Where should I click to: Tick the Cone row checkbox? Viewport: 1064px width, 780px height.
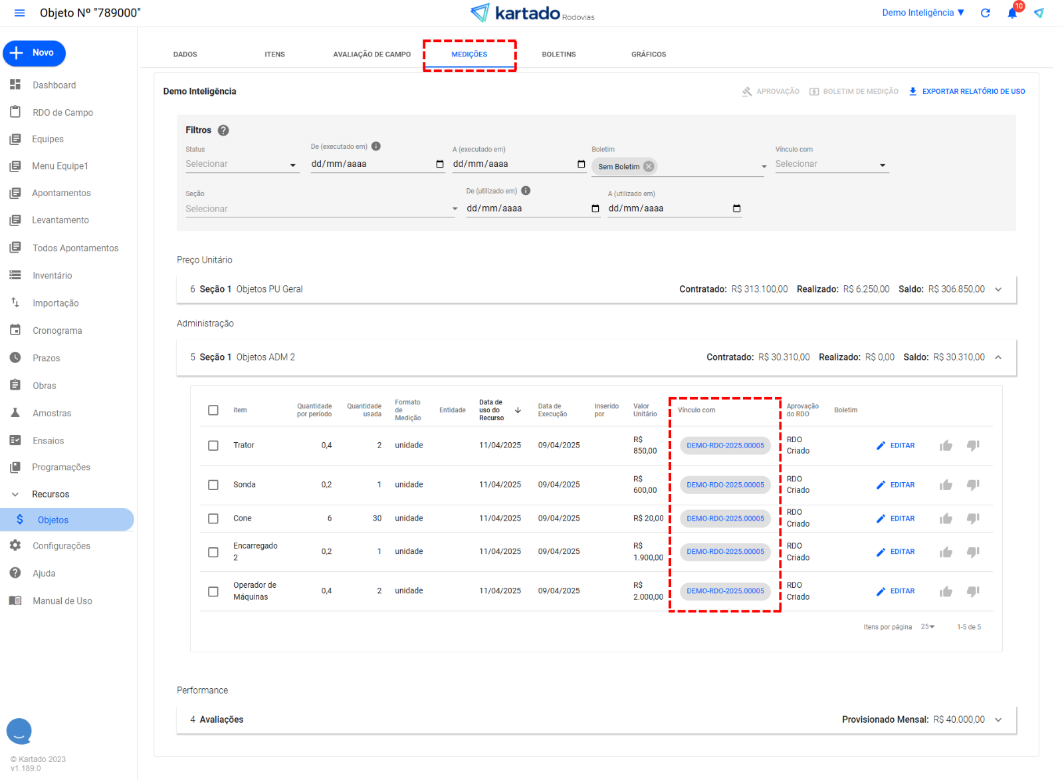click(213, 519)
